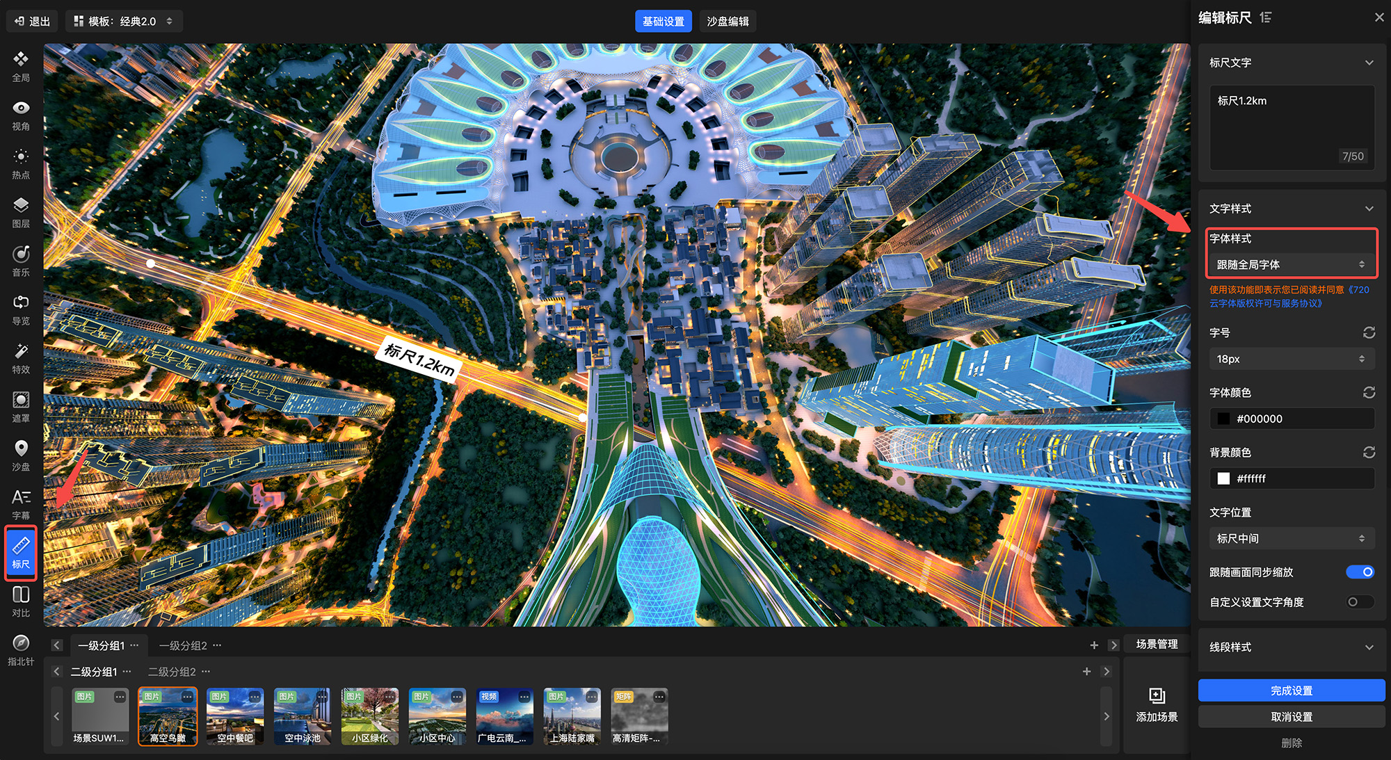Screen dimensions: 1391x760
Task: Click the 特效 effects wand icon
Action: coord(21,352)
